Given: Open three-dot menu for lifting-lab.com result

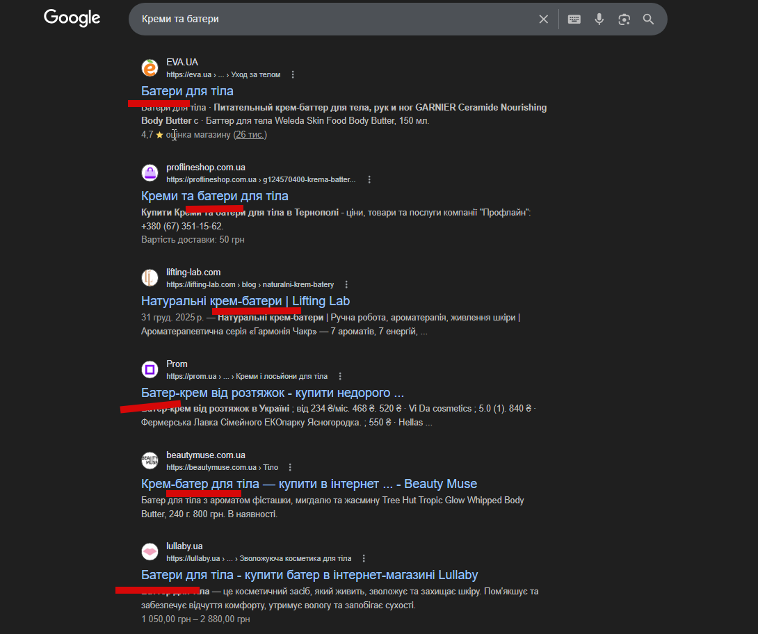Looking at the screenshot, I should pyautogui.click(x=346, y=284).
